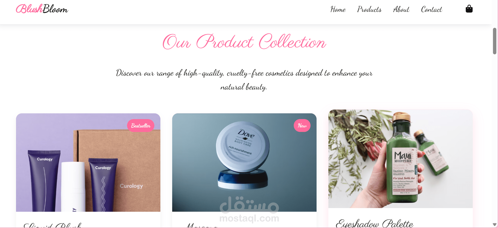Screen dimensions: 499x228
Task: Click the Curology logo on cardboard box
Action: click(131, 186)
